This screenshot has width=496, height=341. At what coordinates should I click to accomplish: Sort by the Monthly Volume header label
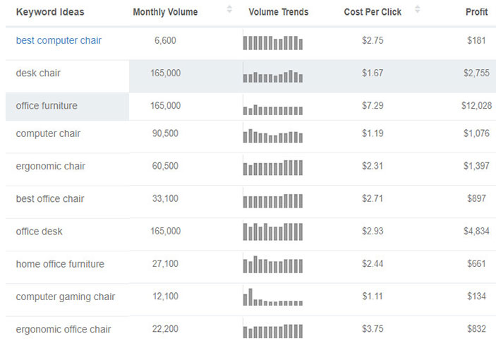(x=165, y=12)
